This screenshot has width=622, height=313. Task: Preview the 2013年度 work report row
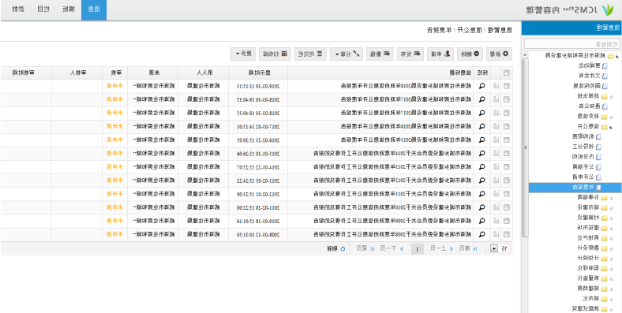(x=482, y=167)
